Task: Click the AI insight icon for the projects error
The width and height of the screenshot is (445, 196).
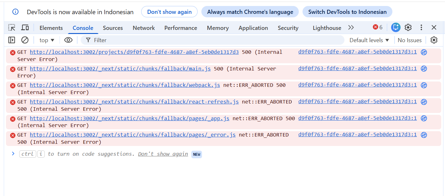Action: tap(424, 52)
